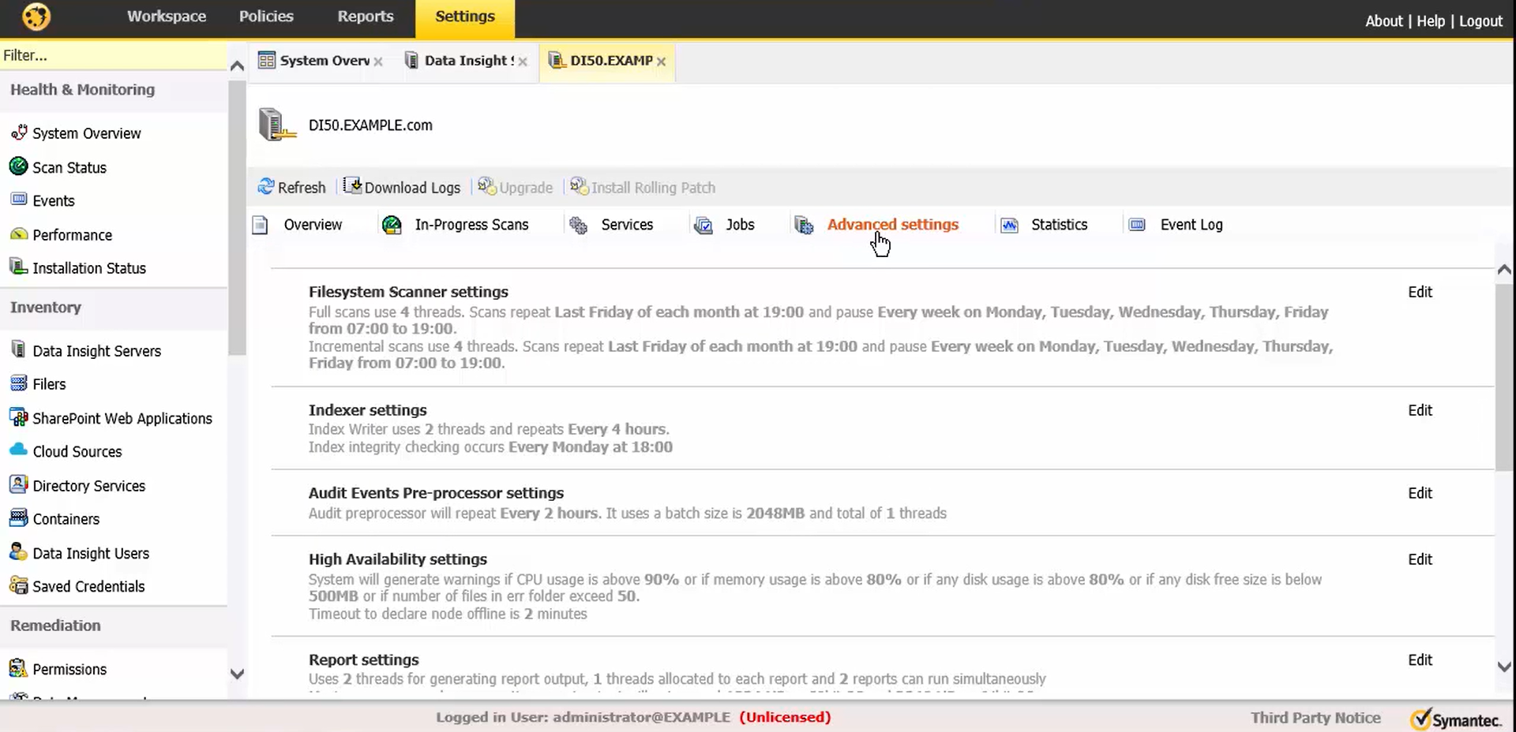Viewport: 1516px width, 732px height.
Task: Select the Settings menu tab
Action: 465,18
